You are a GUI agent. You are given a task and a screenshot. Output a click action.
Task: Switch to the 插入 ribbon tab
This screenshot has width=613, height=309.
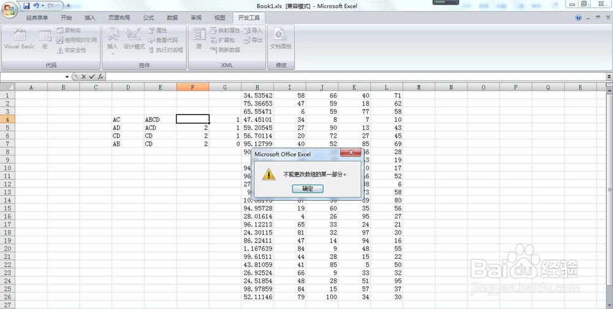point(90,18)
